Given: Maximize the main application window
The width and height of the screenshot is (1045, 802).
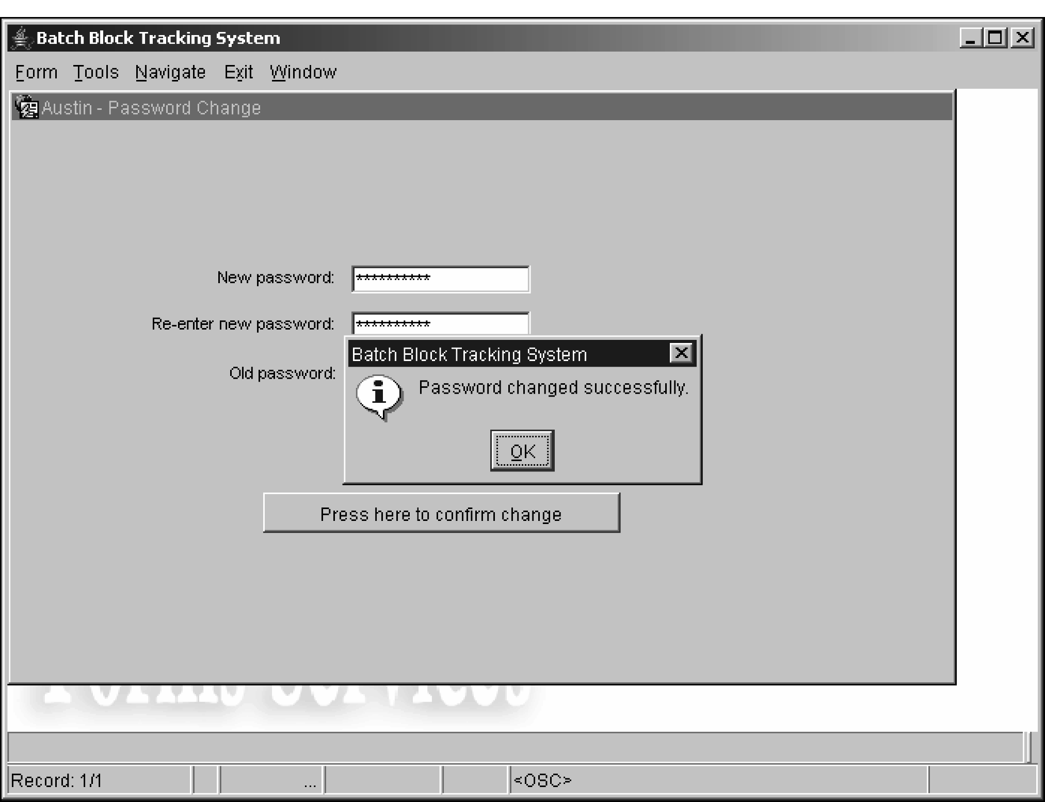Looking at the screenshot, I should coord(996,38).
